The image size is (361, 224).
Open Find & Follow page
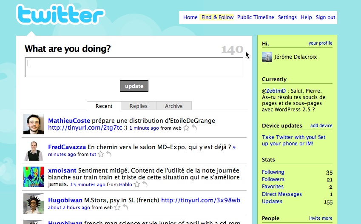coord(217,17)
